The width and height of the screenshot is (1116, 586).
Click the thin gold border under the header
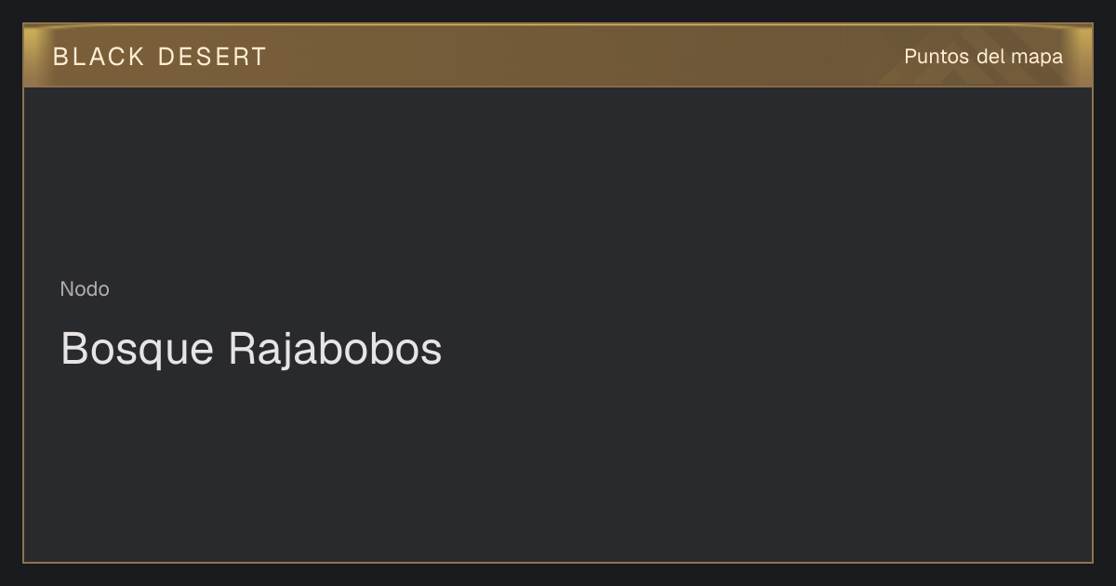[558, 87]
